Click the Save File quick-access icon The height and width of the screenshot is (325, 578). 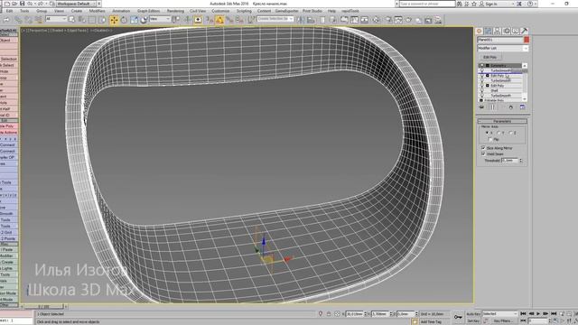[22, 4]
